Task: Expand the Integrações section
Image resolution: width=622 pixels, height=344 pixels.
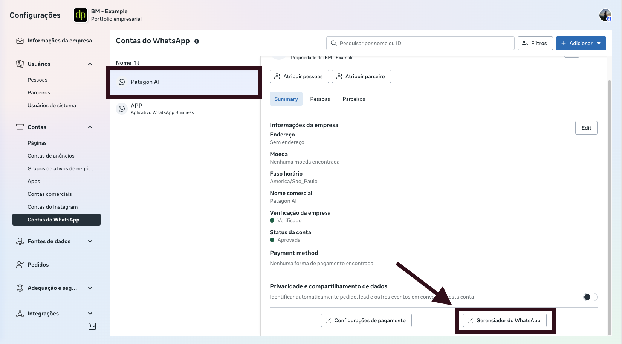Action: point(90,314)
